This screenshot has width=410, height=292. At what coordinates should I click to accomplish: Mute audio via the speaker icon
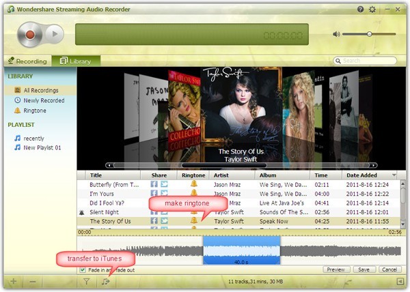[x=336, y=33]
